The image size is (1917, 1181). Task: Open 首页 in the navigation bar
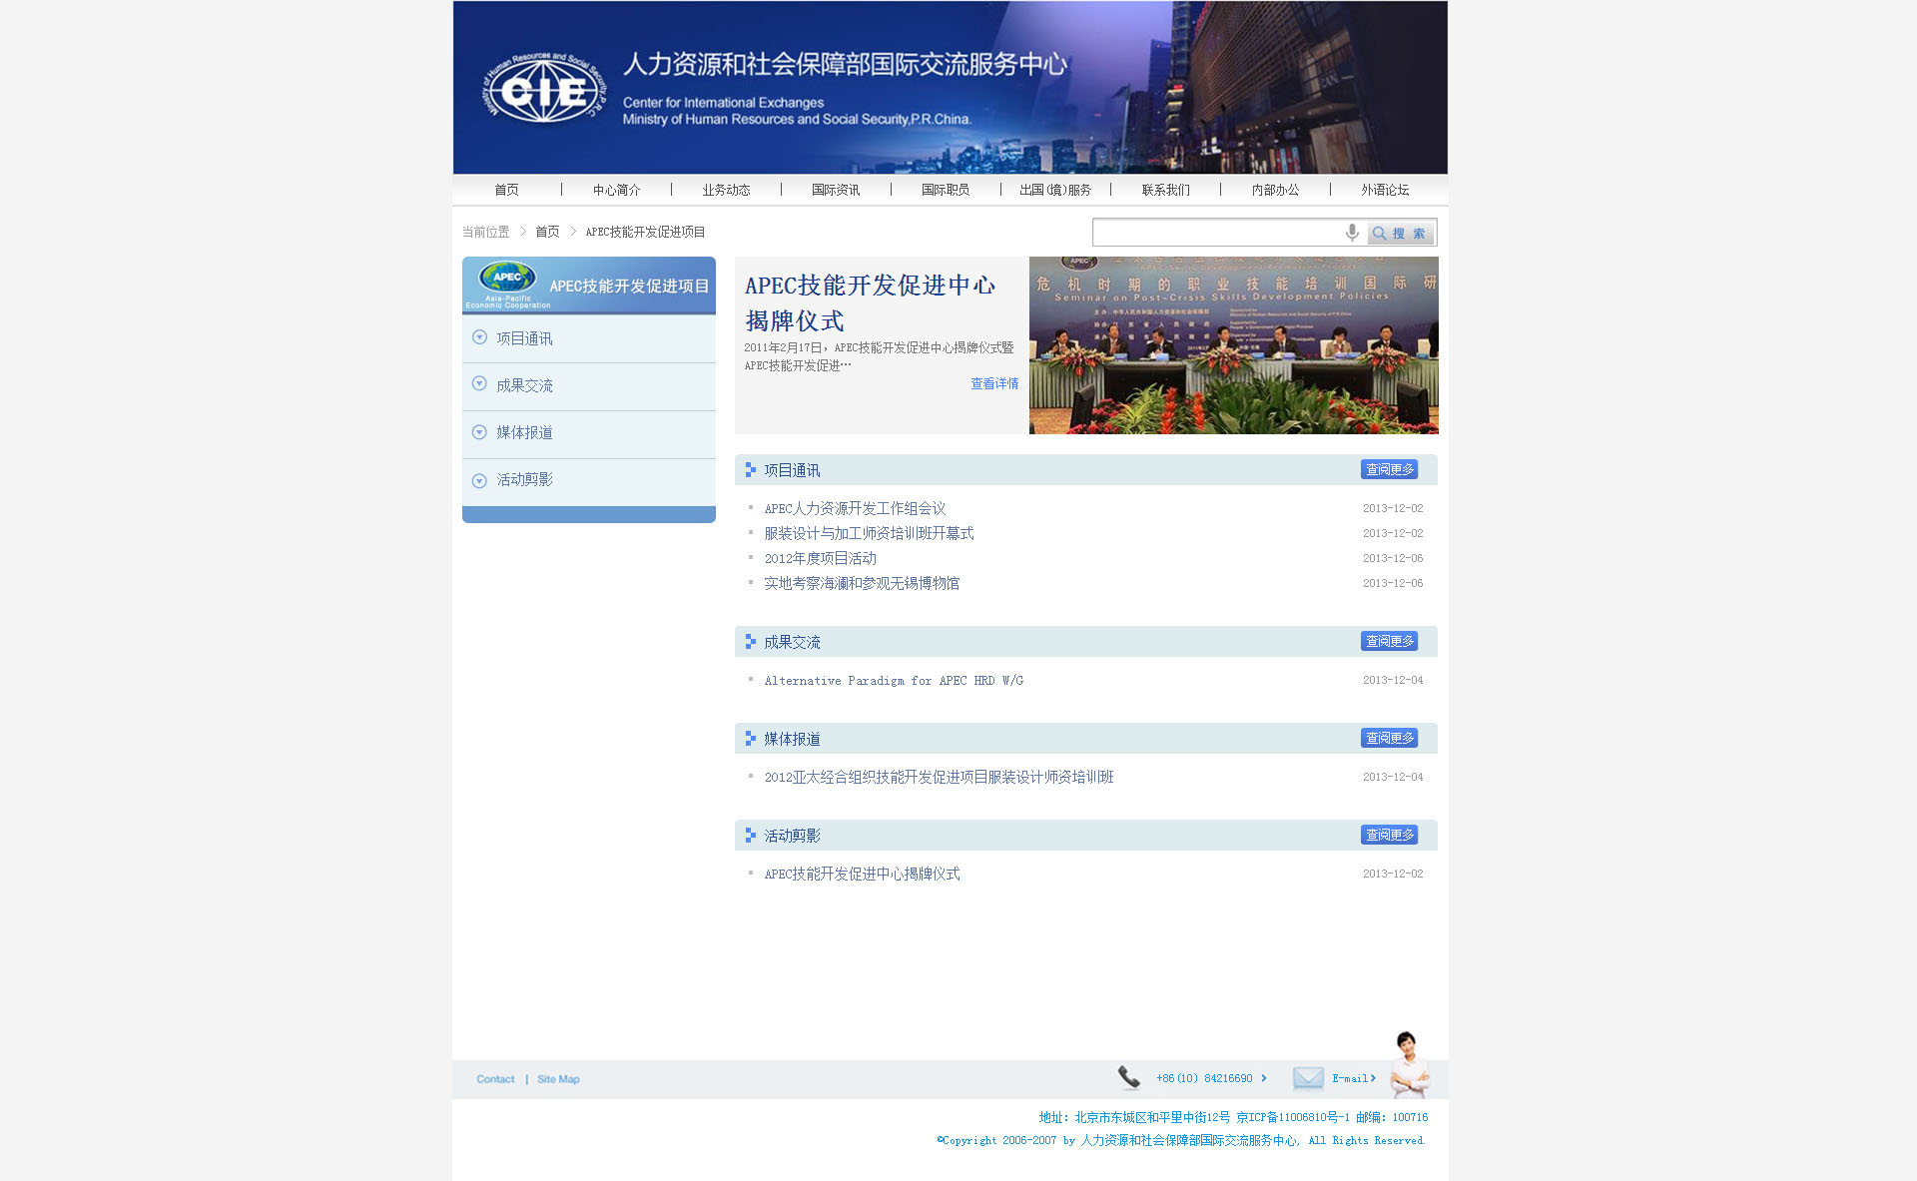pos(507,190)
